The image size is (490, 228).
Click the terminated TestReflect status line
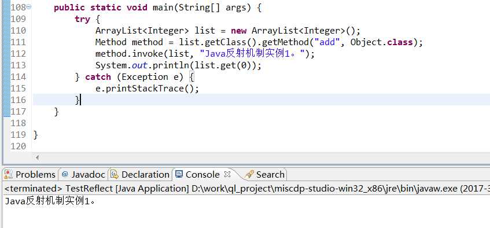(x=247, y=189)
